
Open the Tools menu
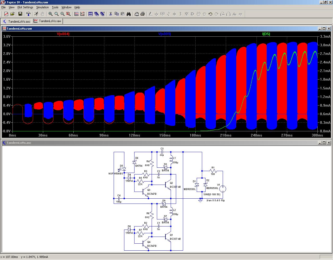coord(55,7)
